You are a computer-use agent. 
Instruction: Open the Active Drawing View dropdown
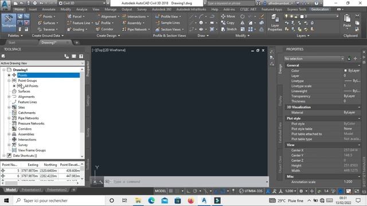(x=42, y=64)
